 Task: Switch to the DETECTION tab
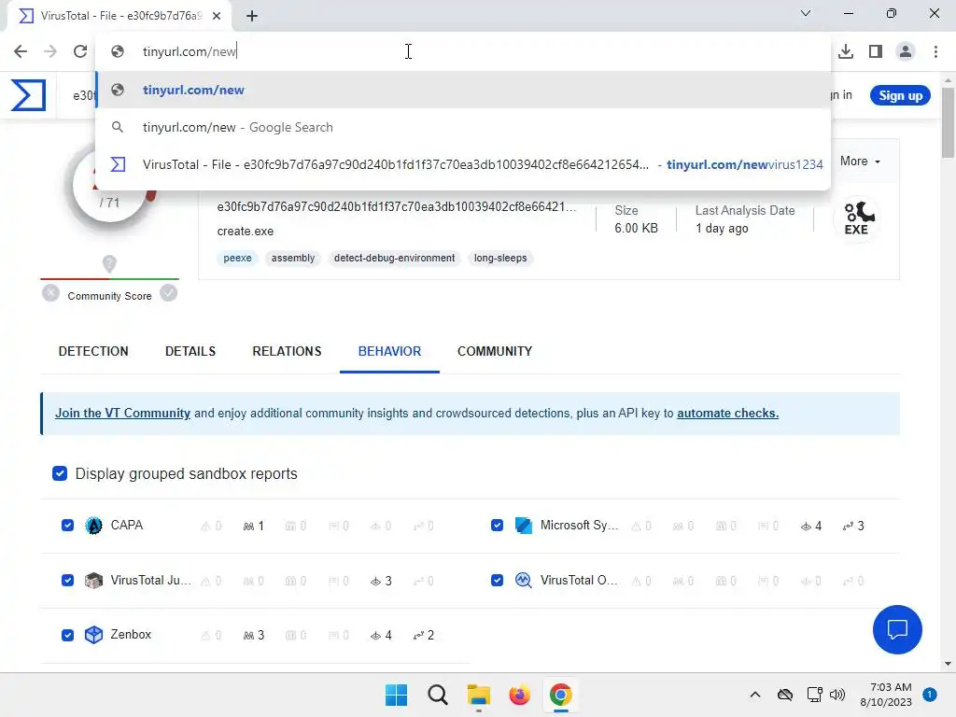93,351
